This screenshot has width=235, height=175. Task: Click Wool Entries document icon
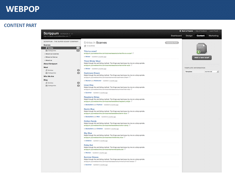[x=47, y=70]
